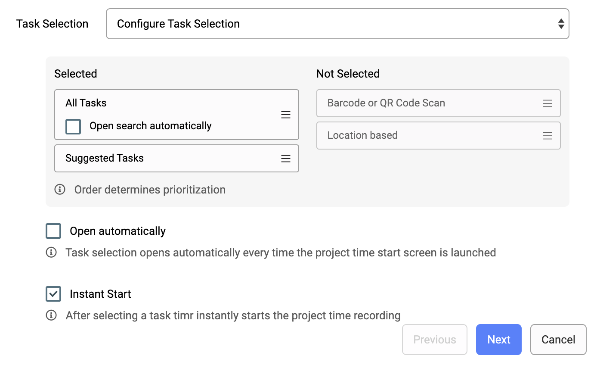Select the Barcode or QR Code Scan item

click(x=438, y=103)
